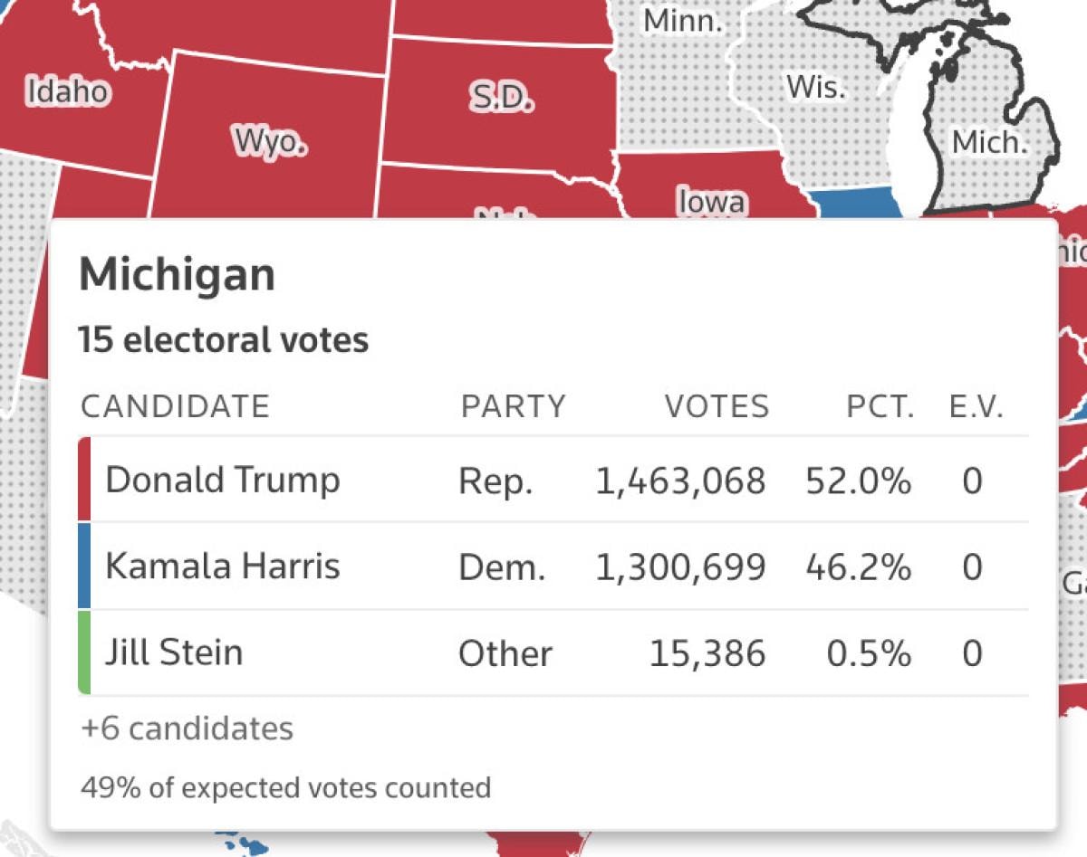Click the E.V. column header
Viewport: 1087px width, 857px height.
point(976,406)
